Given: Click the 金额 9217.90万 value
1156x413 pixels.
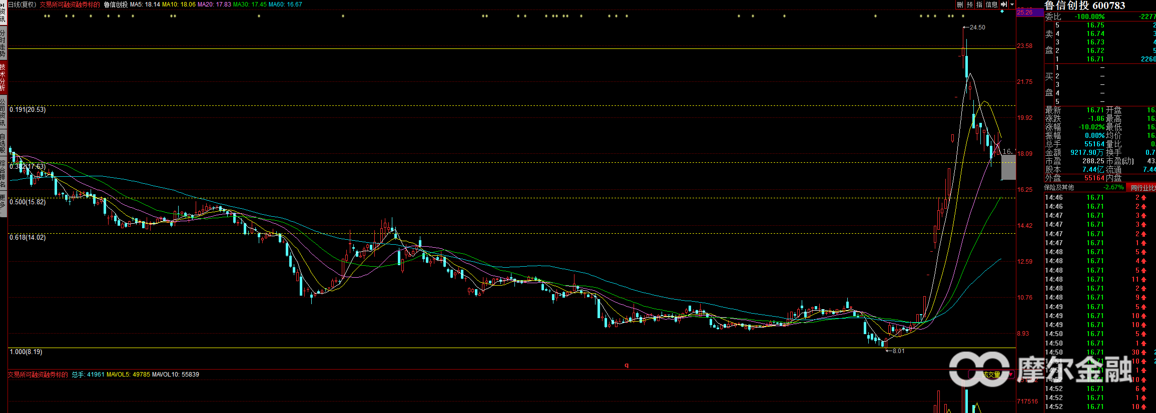Looking at the screenshot, I should (1087, 152).
